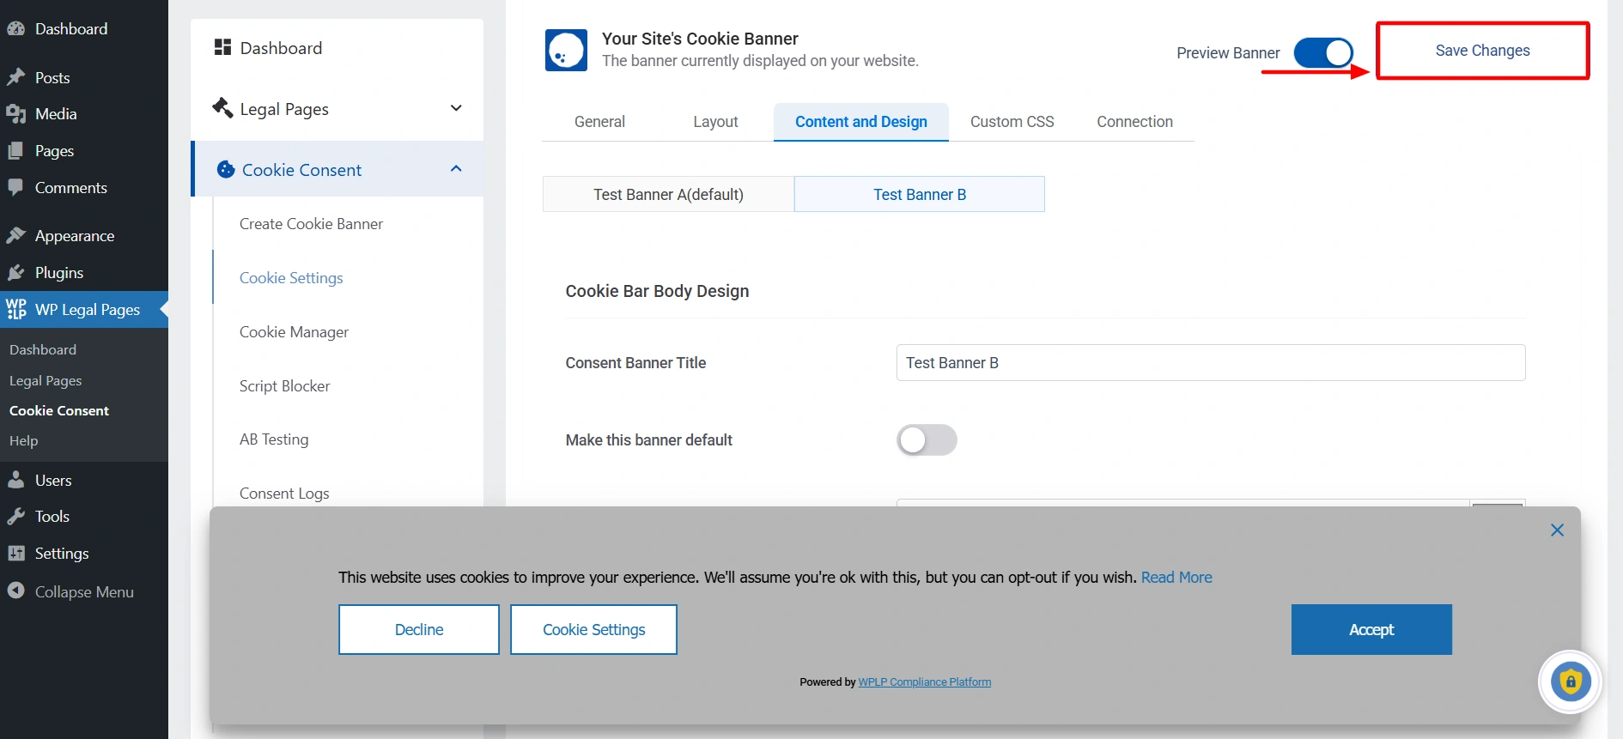The width and height of the screenshot is (1623, 739).
Task: Click the Plugins plug icon
Action: 16,273
